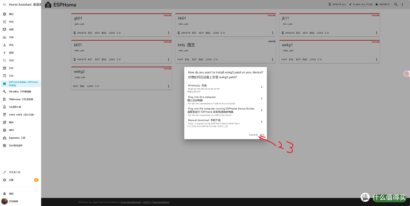Viewport: 410px width, 206px height.
Task: Choose Plug into this computer option
Action: click(x=225, y=100)
